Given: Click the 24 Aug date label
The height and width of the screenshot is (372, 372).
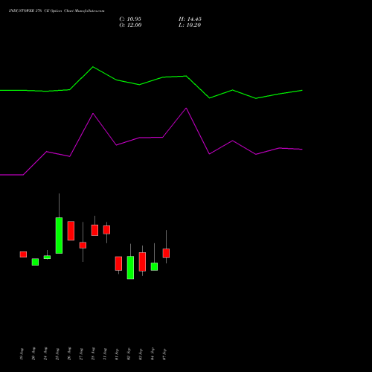Looking at the screenshot, I should click(x=45, y=354).
